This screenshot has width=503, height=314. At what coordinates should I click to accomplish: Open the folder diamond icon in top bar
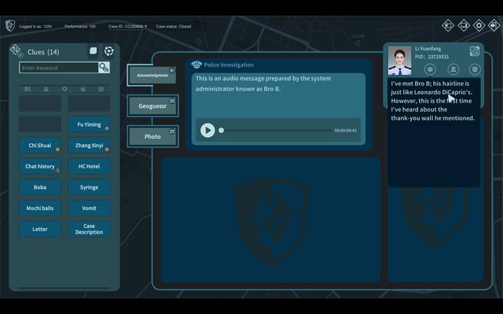tap(448, 26)
